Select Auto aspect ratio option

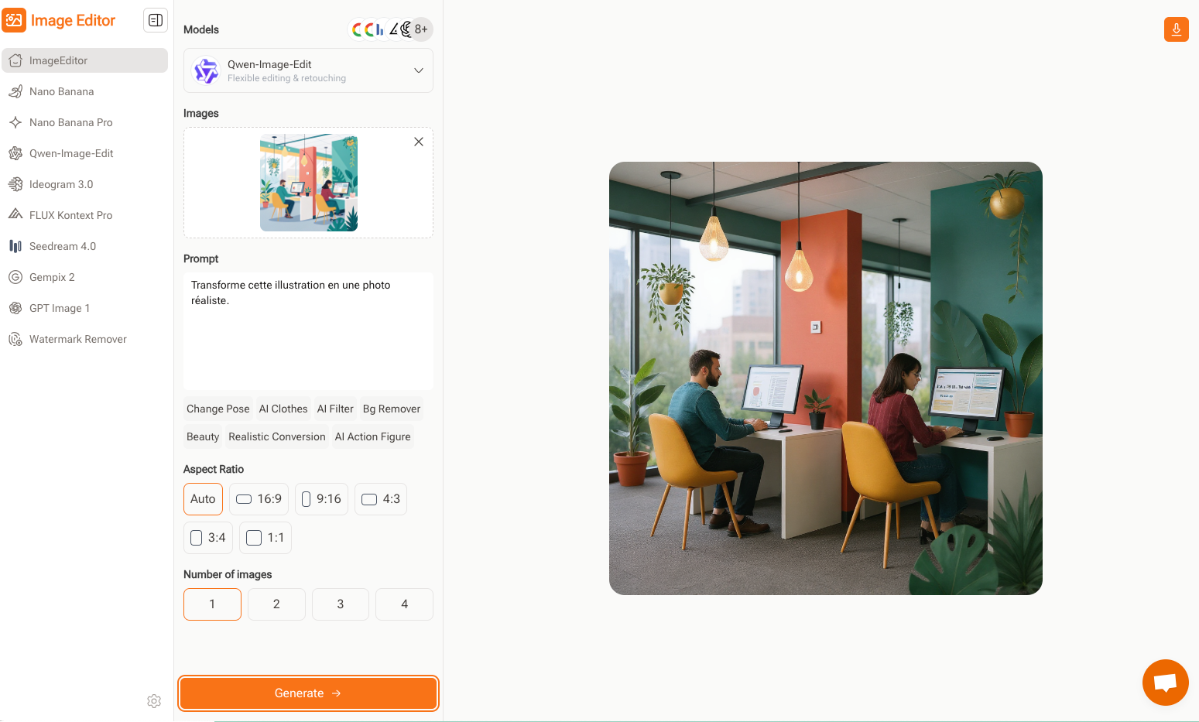click(x=203, y=499)
